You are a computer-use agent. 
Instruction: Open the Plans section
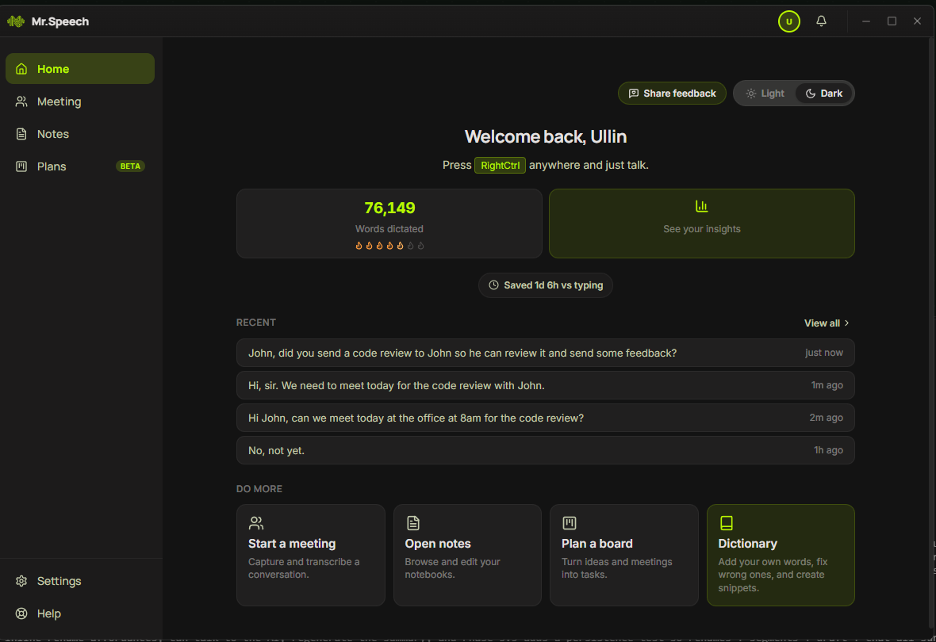click(80, 166)
